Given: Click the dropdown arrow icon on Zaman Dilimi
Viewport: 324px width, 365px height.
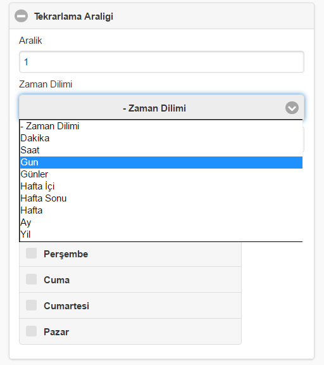Looking at the screenshot, I should 292,108.
